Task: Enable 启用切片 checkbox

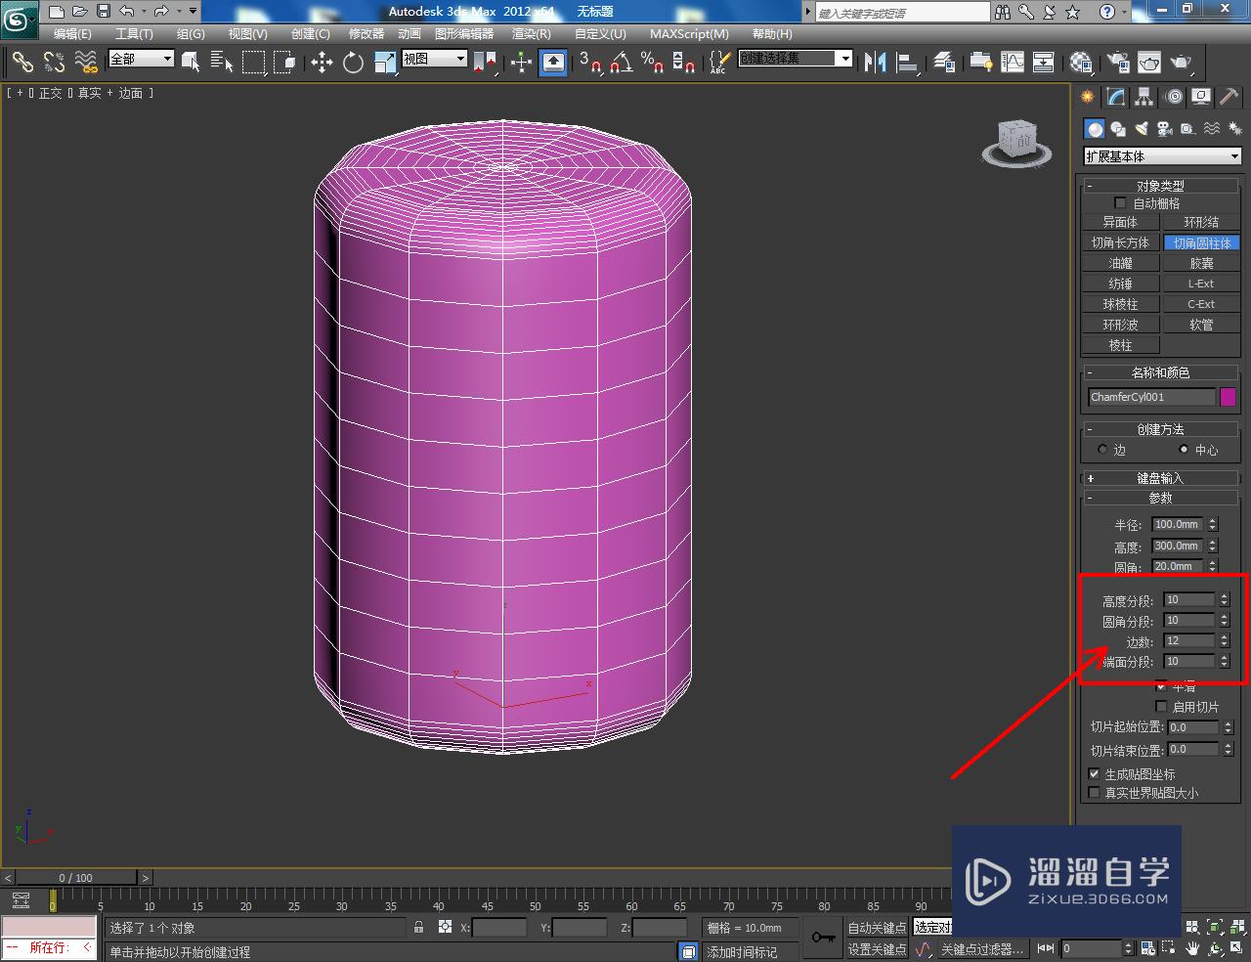Action: (x=1161, y=707)
